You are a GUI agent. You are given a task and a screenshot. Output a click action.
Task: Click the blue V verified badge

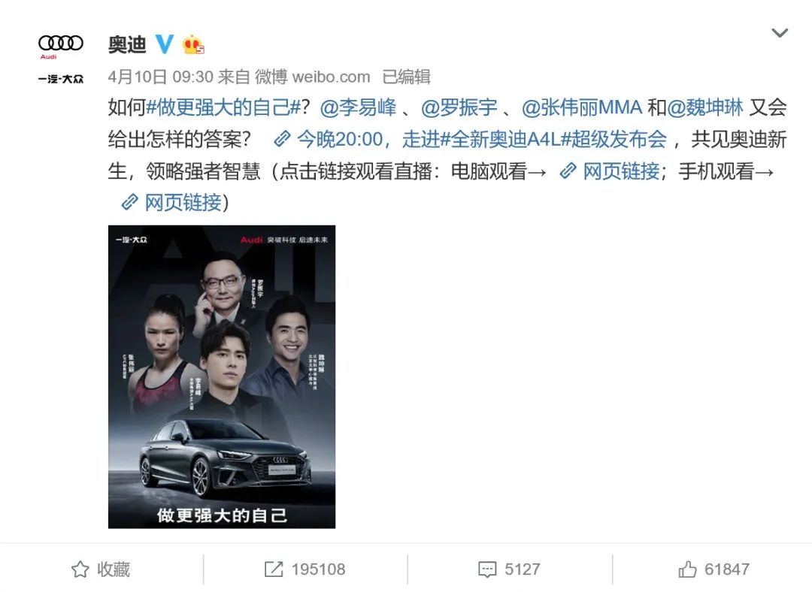tap(165, 44)
